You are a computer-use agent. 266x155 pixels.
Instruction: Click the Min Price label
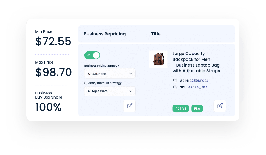point(44,31)
